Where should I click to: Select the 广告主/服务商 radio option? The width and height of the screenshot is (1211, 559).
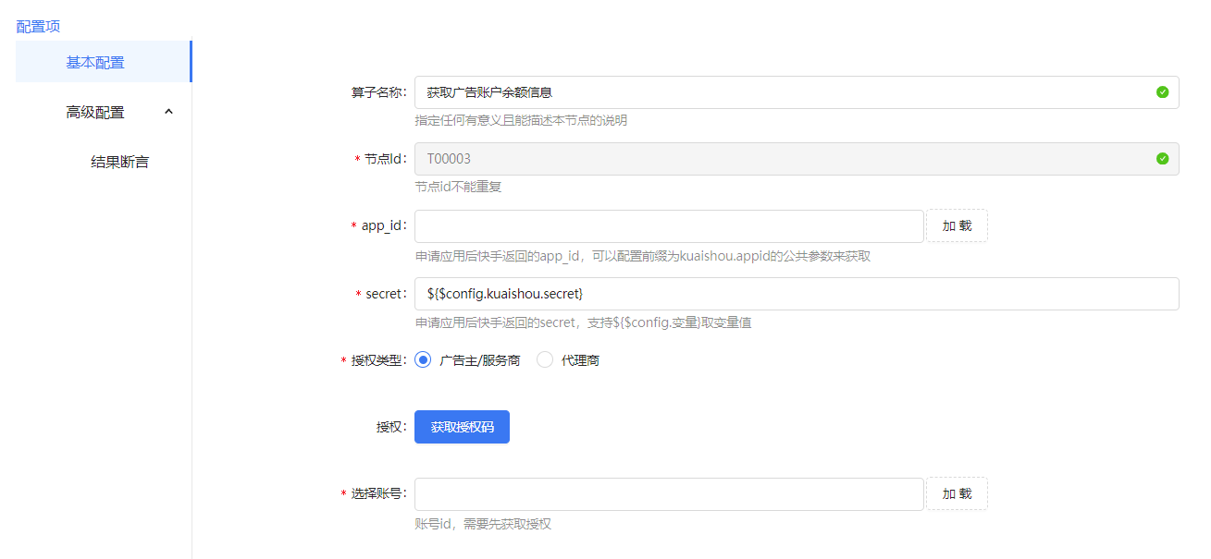(x=424, y=360)
